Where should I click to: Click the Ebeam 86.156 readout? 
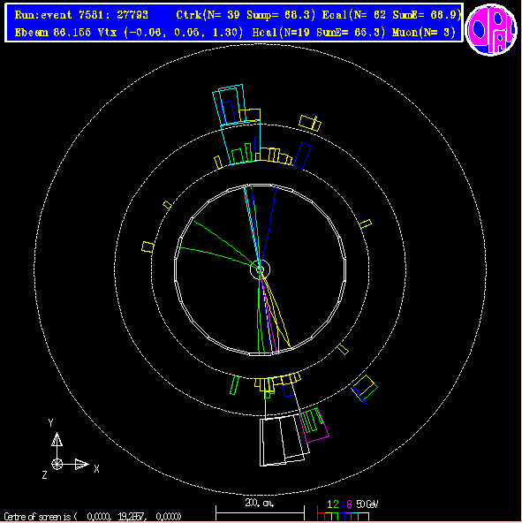[53, 33]
